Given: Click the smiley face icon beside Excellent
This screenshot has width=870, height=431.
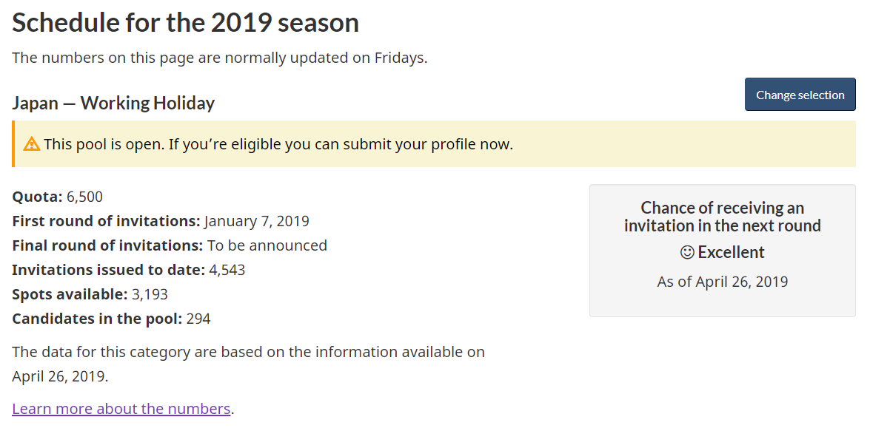Looking at the screenshot, I should point(687,253).
